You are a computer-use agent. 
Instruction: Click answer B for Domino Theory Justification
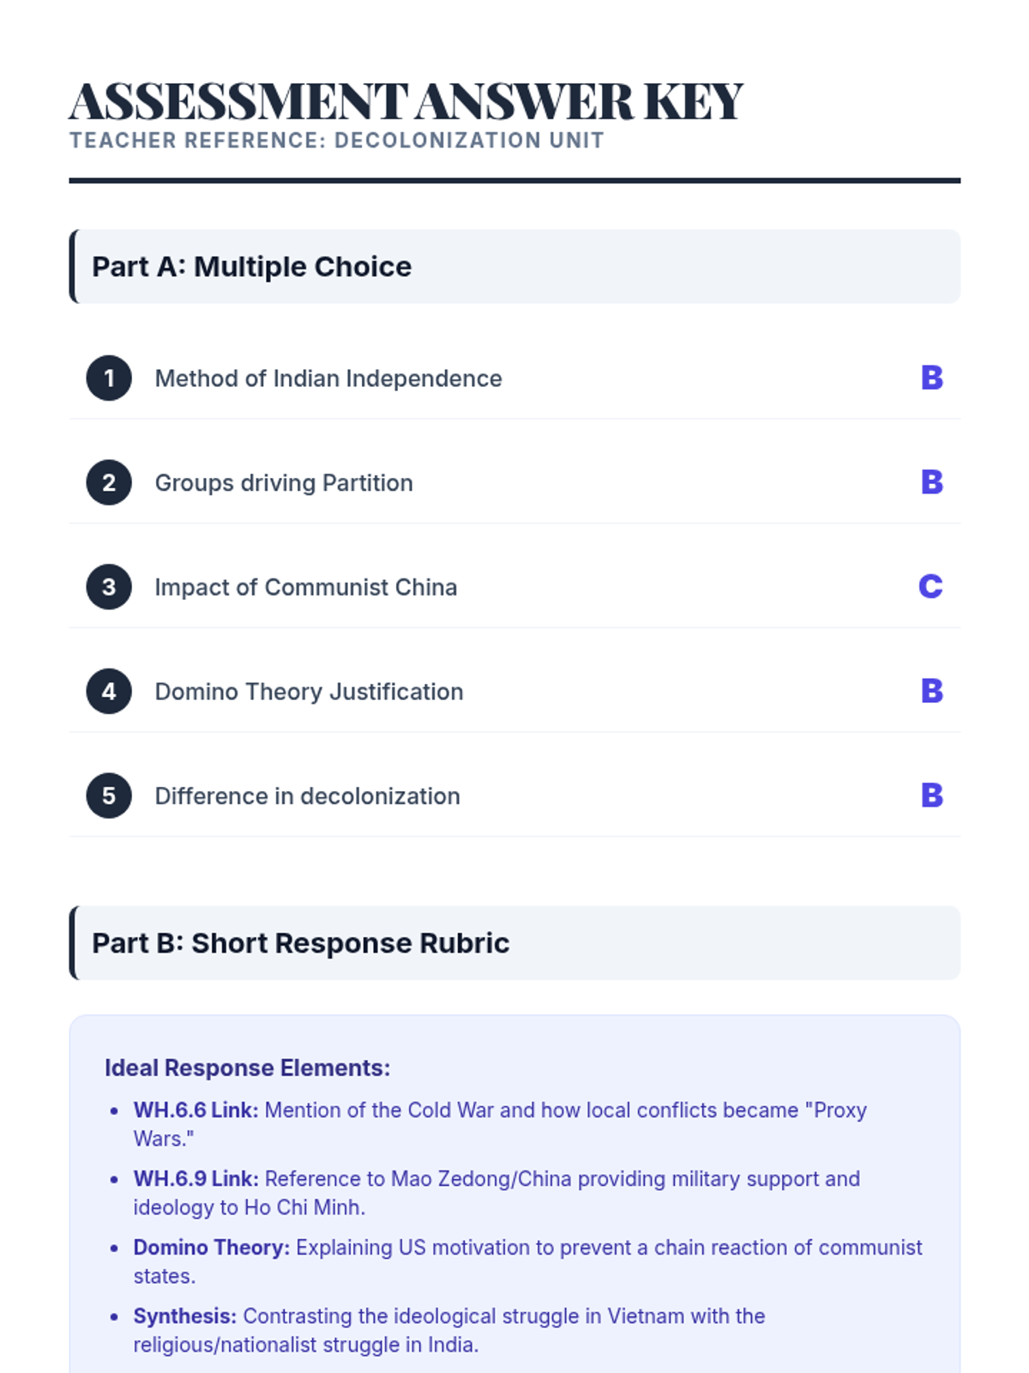931,692
